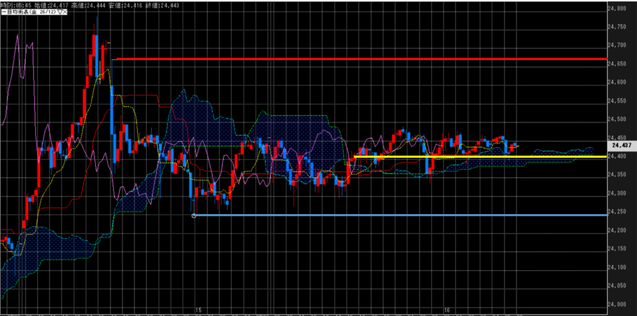Image resolution: width=637 pixels, height=316 pixels.
Task: Click the left end of the red line
Action: tap(118, 58)
